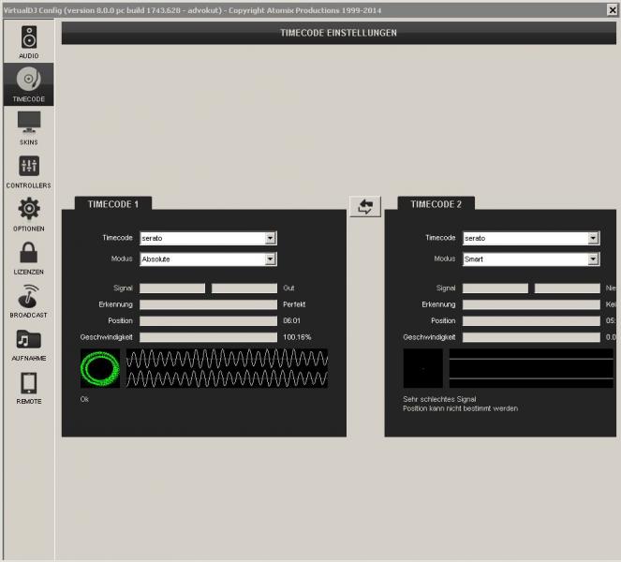Open the Broadcast section
The width and height of the screenshot is (621, 562).
[x=28, y=301]
